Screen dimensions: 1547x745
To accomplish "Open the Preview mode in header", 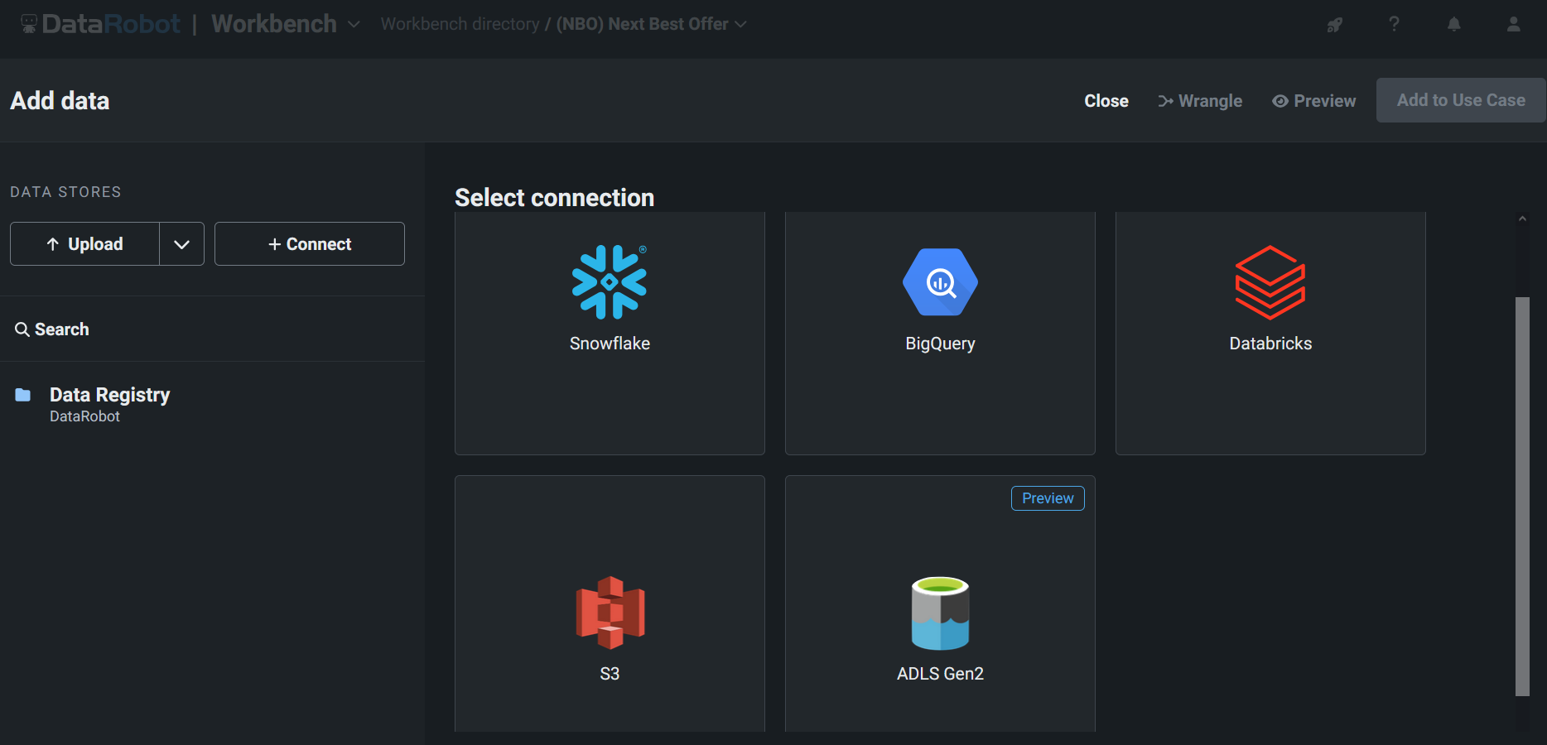I will 1313,100.
